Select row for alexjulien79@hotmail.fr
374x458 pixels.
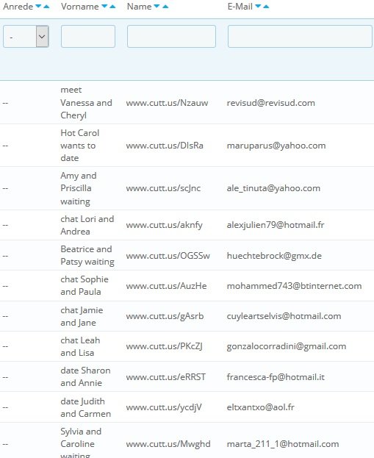pos(187,225)
